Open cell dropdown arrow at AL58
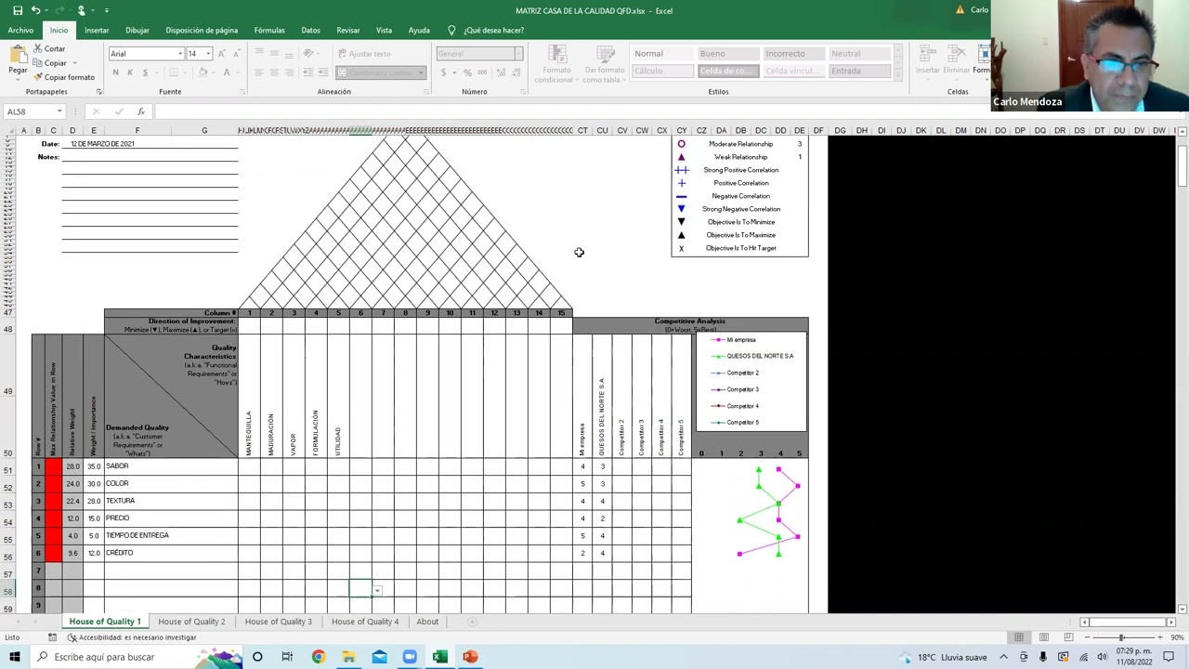 click(377, 590)
